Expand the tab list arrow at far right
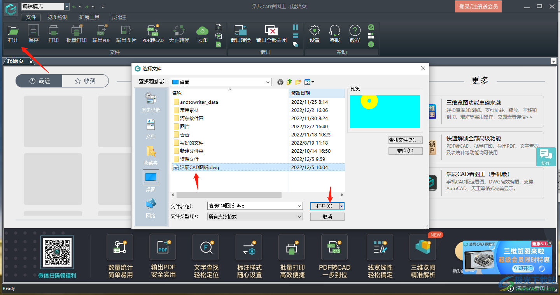Image resolution: width=560 pixels, height=295 pixels. click(553, 61)
